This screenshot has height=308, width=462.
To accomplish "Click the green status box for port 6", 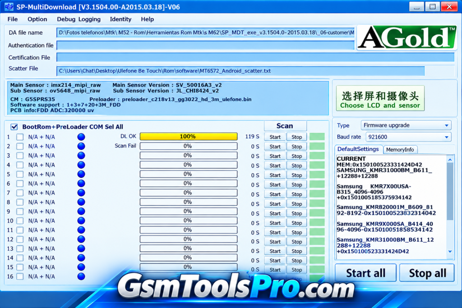I will pos(317,184).
